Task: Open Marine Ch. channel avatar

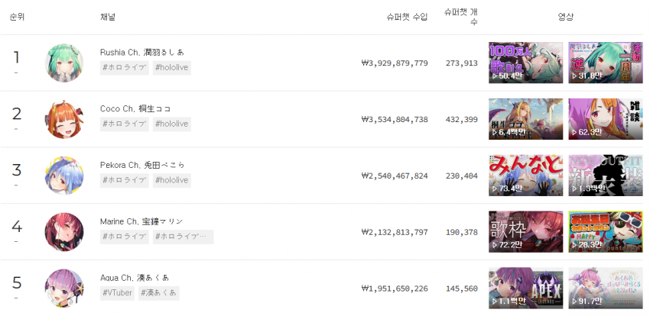Action: (63, 232)
